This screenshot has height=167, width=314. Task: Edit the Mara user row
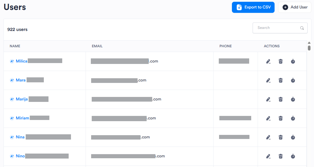(268, 80)
